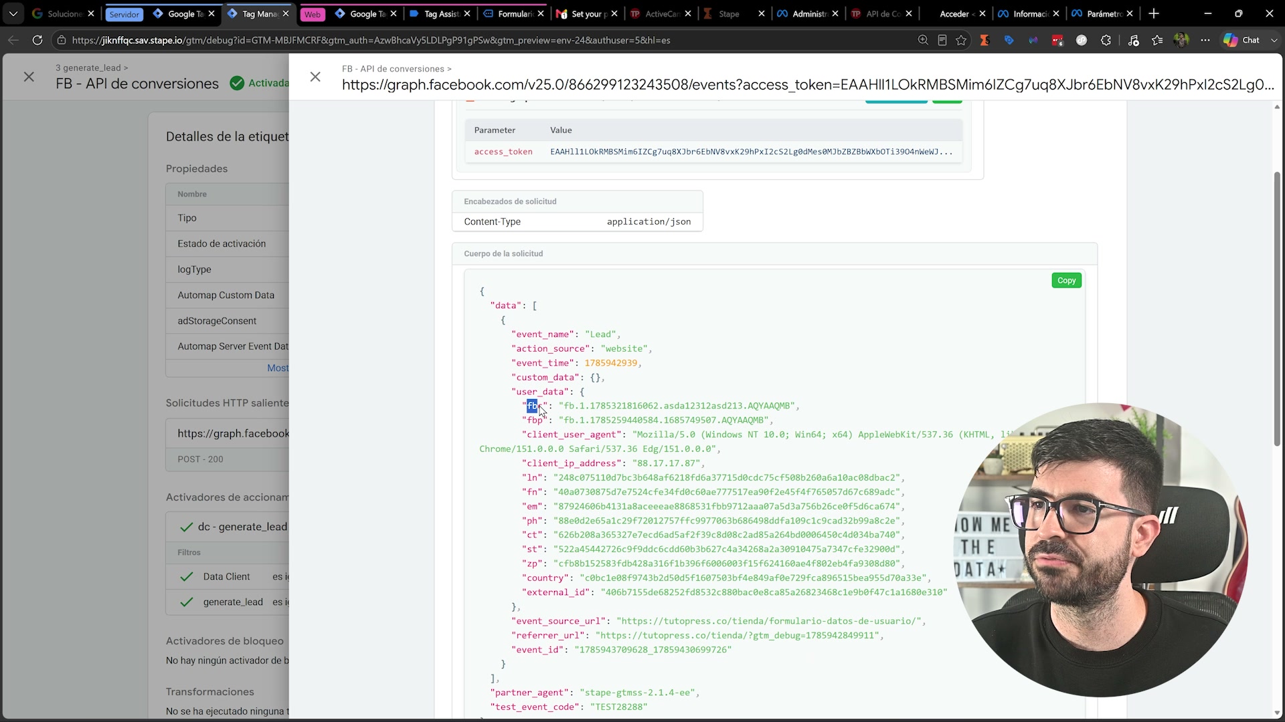Click the adStorageConsent property row
The width and height of the screenshot is (1285, 722).
tap(228, 321)
